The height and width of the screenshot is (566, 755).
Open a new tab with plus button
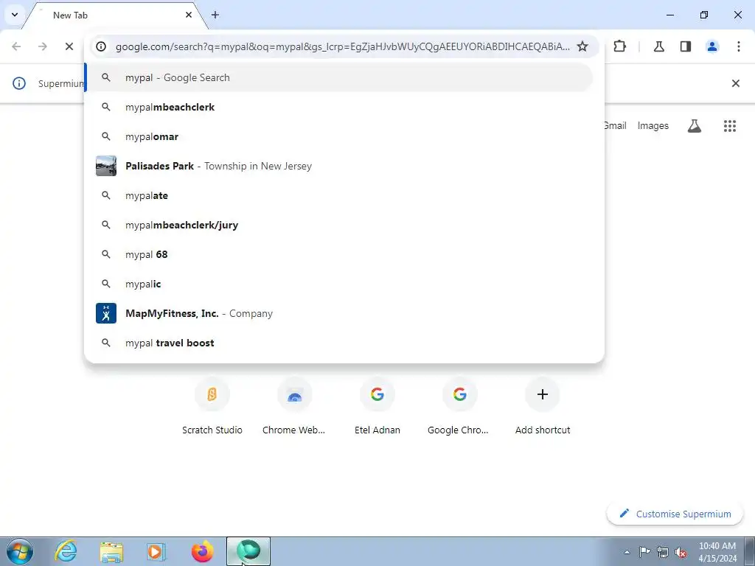click(x=215, y=15)
